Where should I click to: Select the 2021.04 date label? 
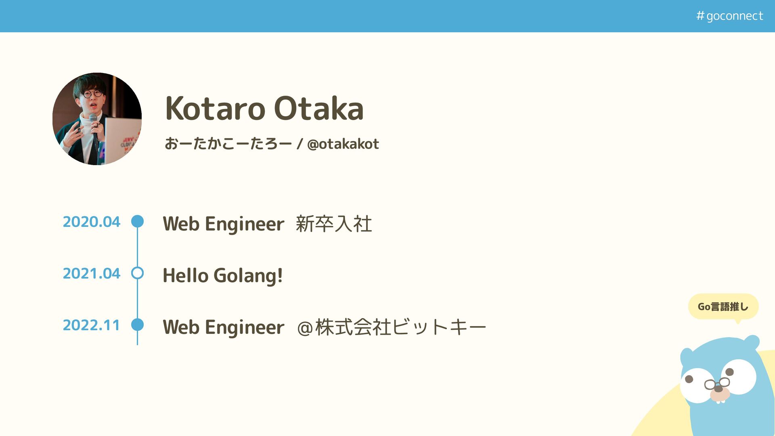coord(92,273)
